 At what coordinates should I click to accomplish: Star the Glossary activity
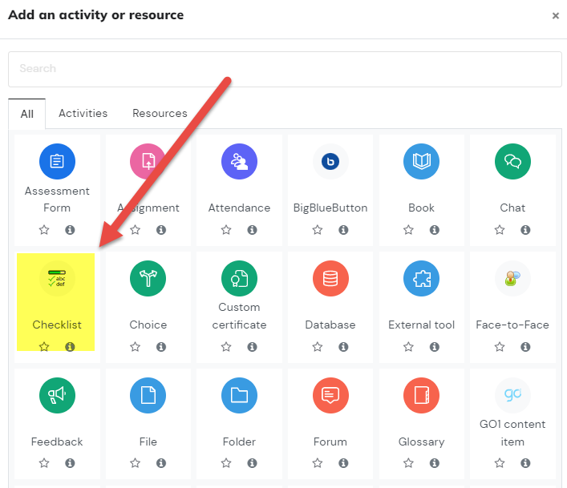tap(409, 463)
